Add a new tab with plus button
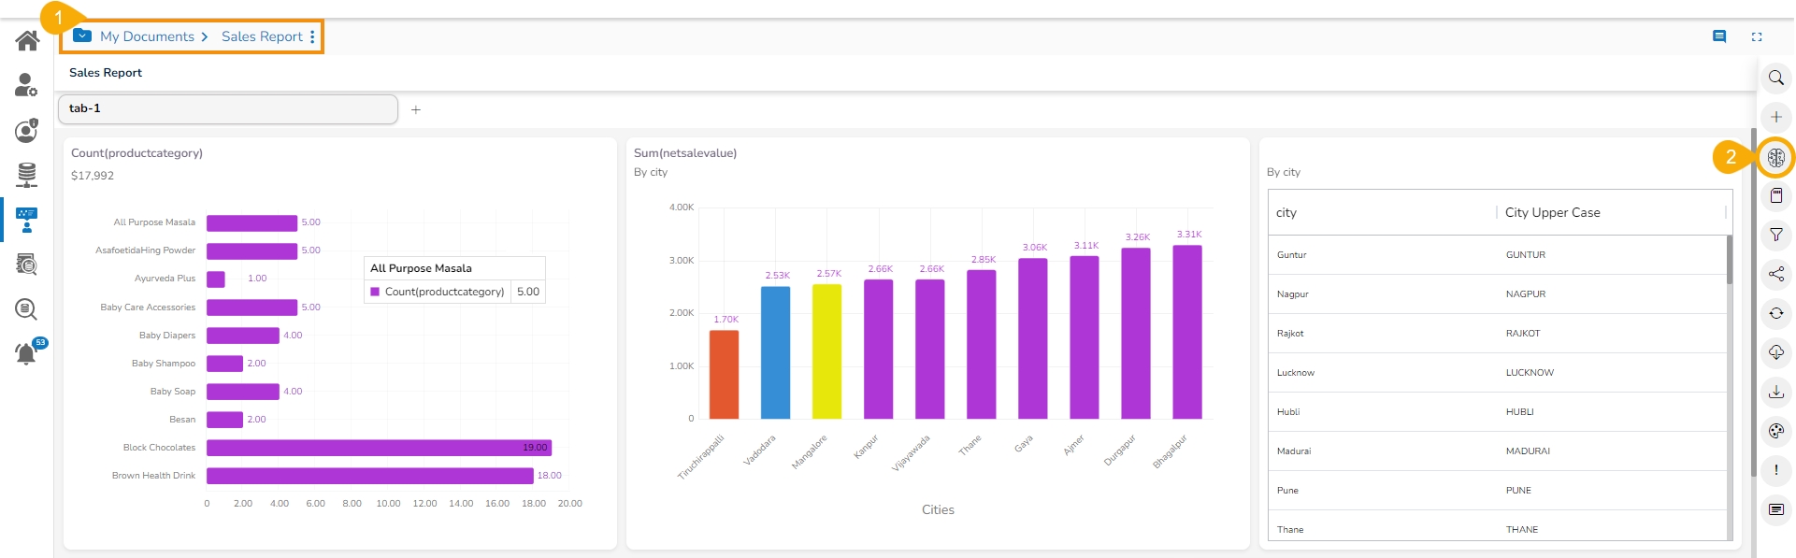The image size is (1796, 558). (x=416, y=109)
